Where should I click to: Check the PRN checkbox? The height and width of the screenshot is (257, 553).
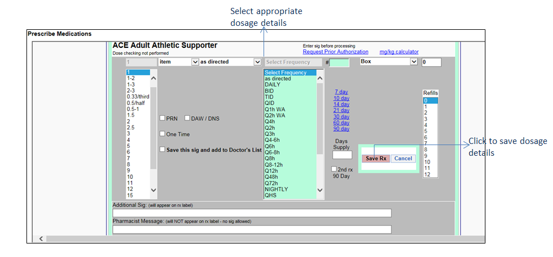click(x=162, y=118)
